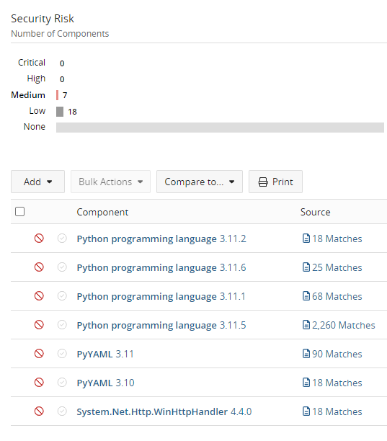Click the Security Risk heading

43,19
